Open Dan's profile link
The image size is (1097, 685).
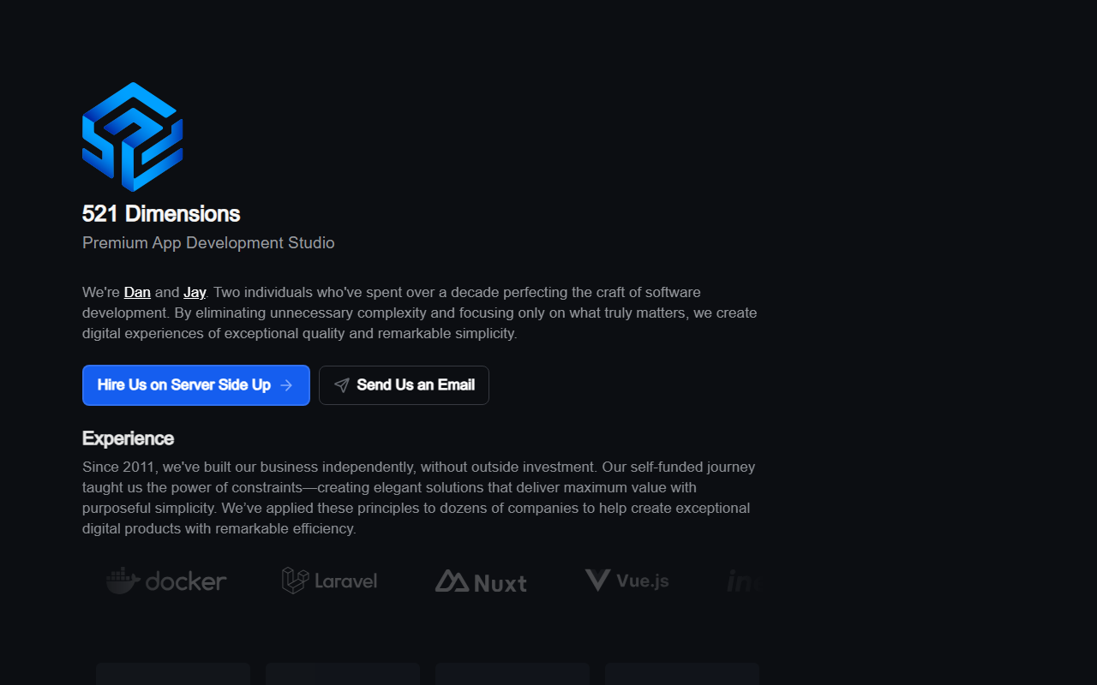pos(137,293)
